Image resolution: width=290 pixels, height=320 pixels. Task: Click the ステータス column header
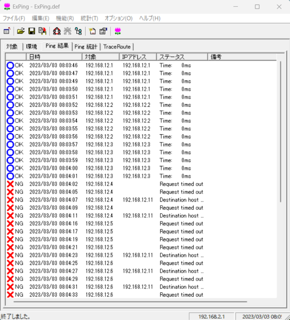pyautogui.click(x=182, y=57)
